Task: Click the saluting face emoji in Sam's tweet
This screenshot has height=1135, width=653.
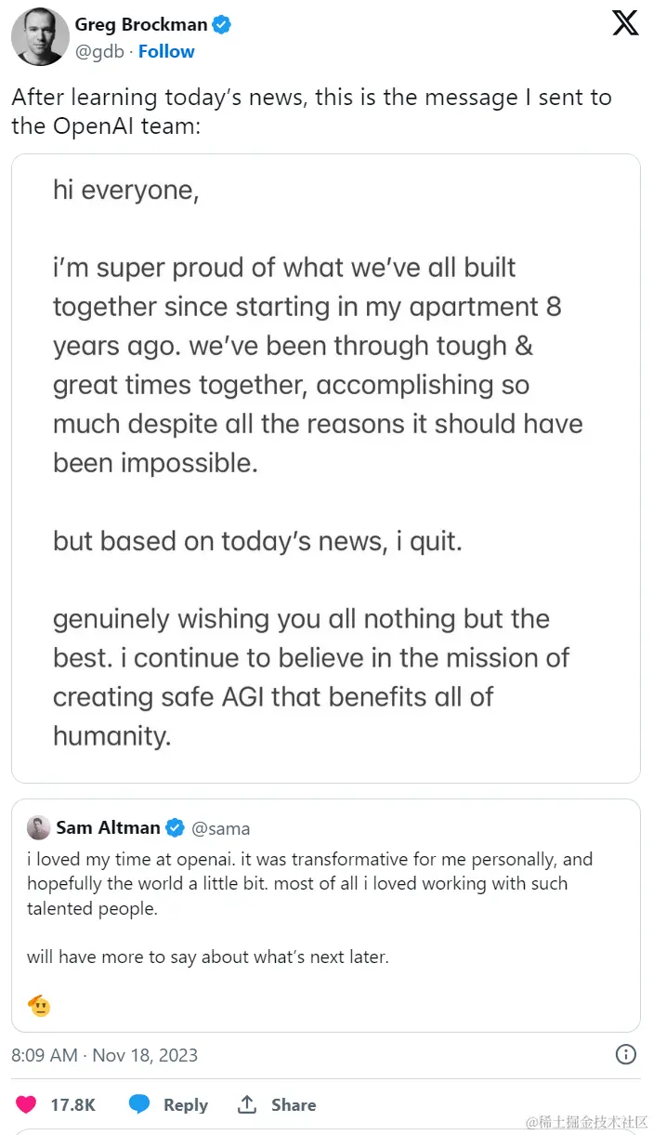Action: pyautogui.click(x=37, y=1005)
